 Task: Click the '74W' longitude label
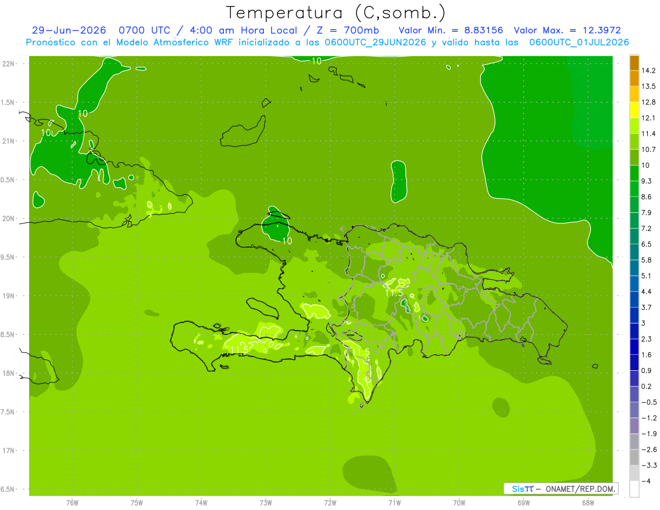[x=201, y=503]
